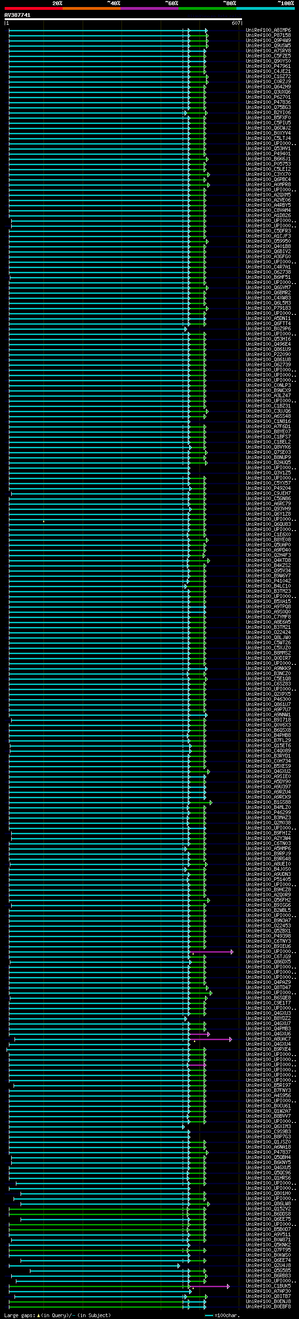
Task: Click the cyan ~100% identity color segment
Action: click(265, 8)
